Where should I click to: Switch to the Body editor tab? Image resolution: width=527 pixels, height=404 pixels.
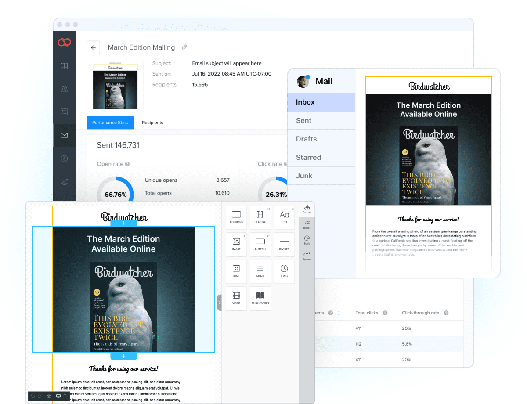[307, 240]
